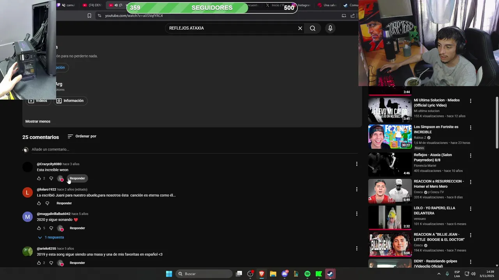Viewport: 499px width, 280px height.
Task: Reply to @maggalivillalba6042 via Responder
Action: [77, 228]
